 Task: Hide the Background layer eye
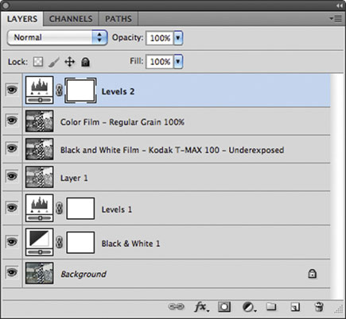pos(12,272)
